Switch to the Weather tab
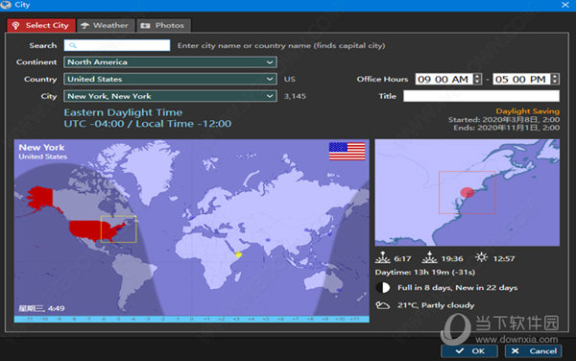Screen dimensions: 576x361 pyautogui.click(x=105, y=25)
